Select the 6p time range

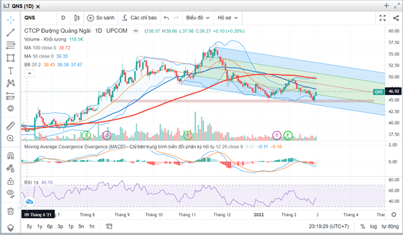pos(50,226)
